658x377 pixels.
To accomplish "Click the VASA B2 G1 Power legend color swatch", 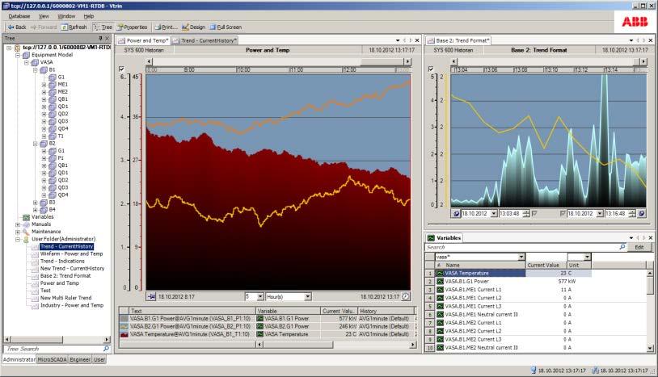I will coord(124,326).
